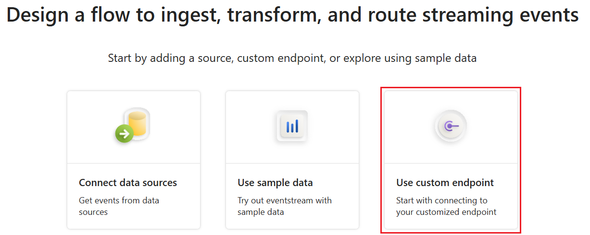Click the green arrow circle badge
Image resolution: width=590 pixels, height=235 pixels.
[124, 134]
